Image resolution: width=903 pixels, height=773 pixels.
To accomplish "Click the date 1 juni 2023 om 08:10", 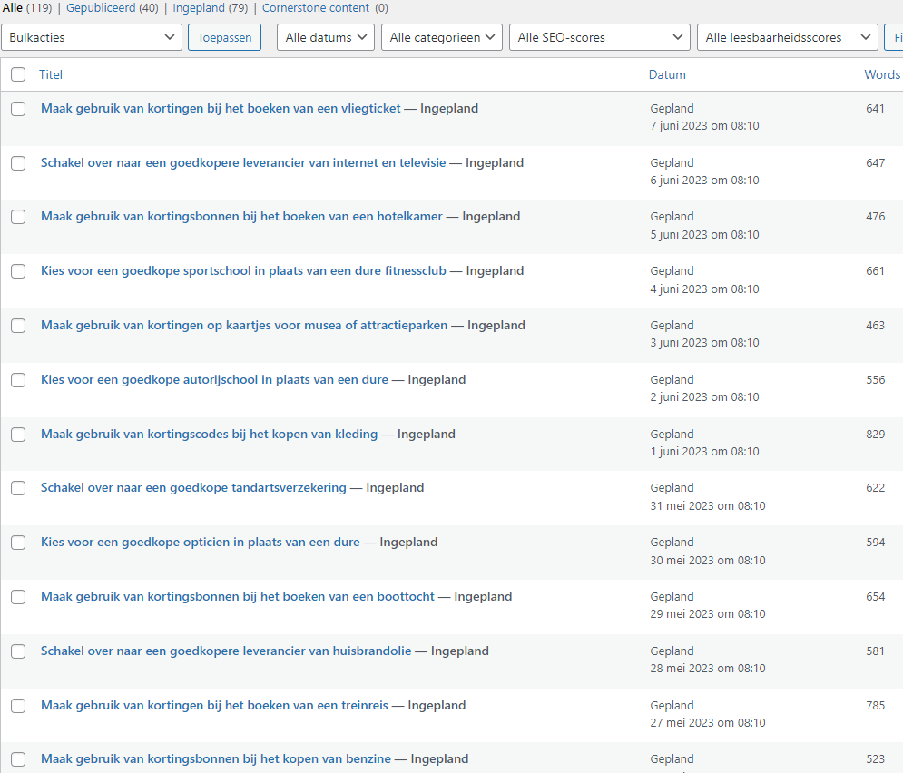I will coord(704,451).
